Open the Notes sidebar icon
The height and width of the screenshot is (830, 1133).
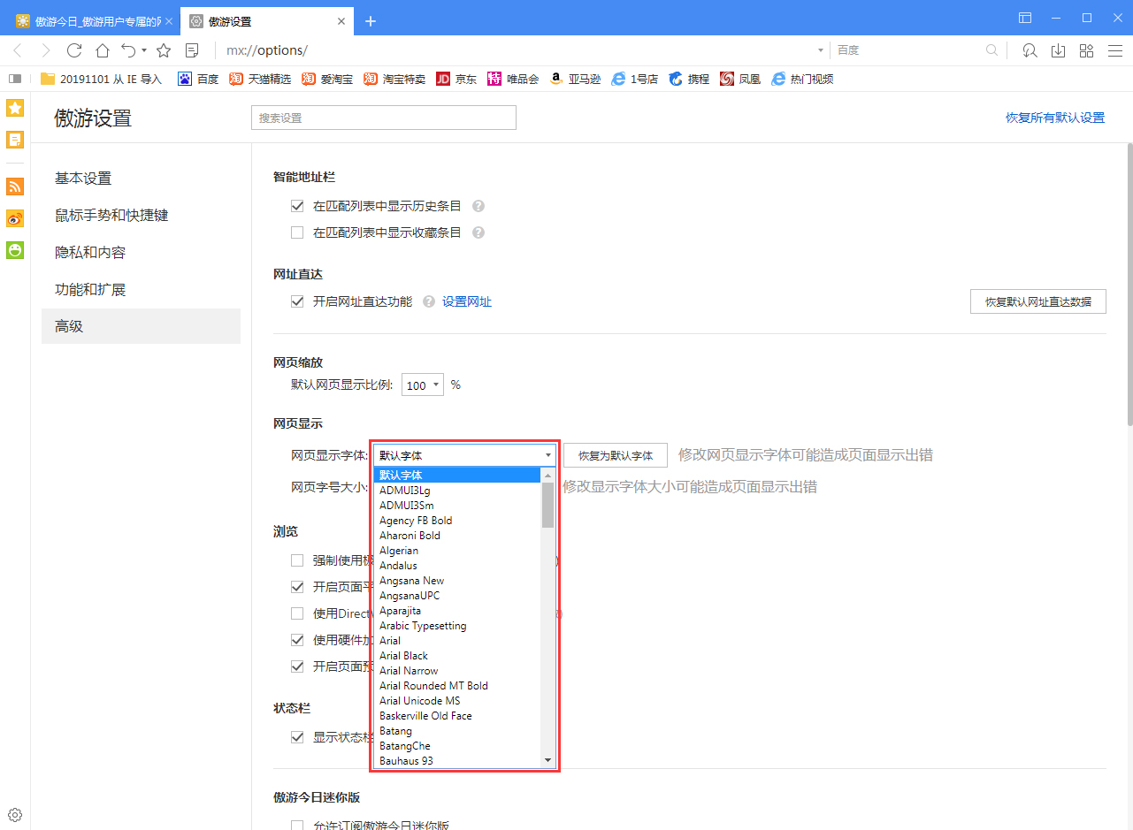pyautogui.click(x=14, y=139)
